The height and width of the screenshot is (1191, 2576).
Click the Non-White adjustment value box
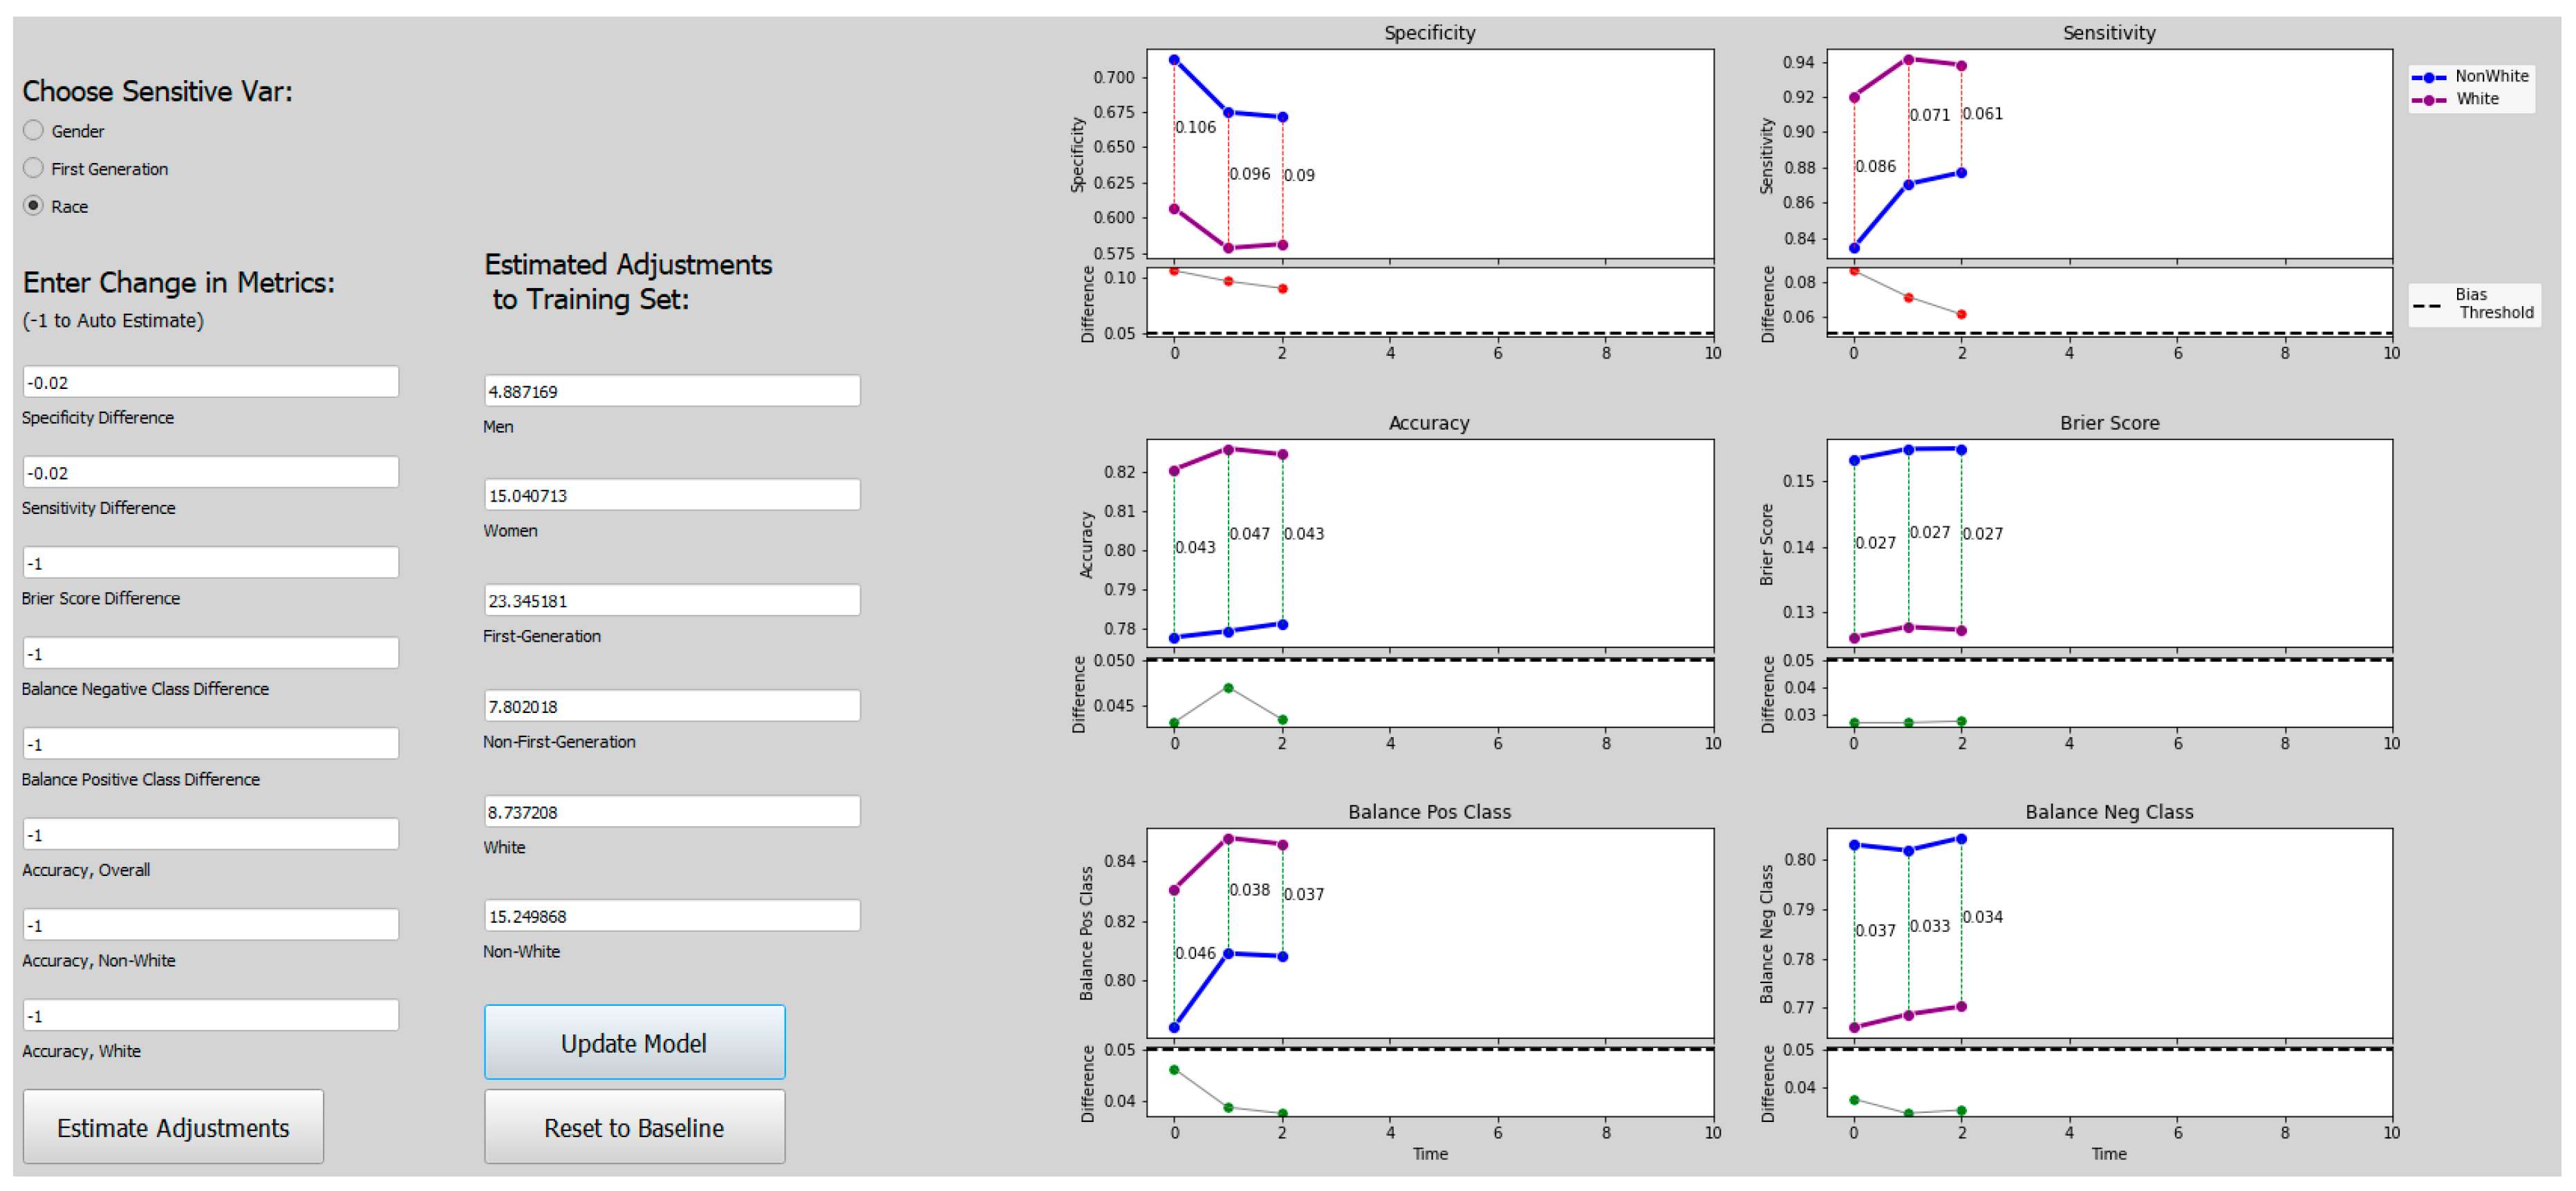(671, 916)
